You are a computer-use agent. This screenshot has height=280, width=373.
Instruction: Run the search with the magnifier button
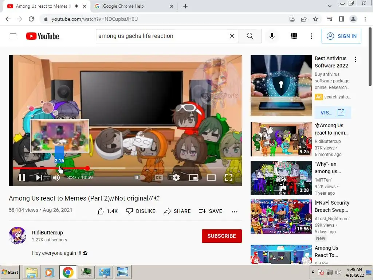[250, 36]
